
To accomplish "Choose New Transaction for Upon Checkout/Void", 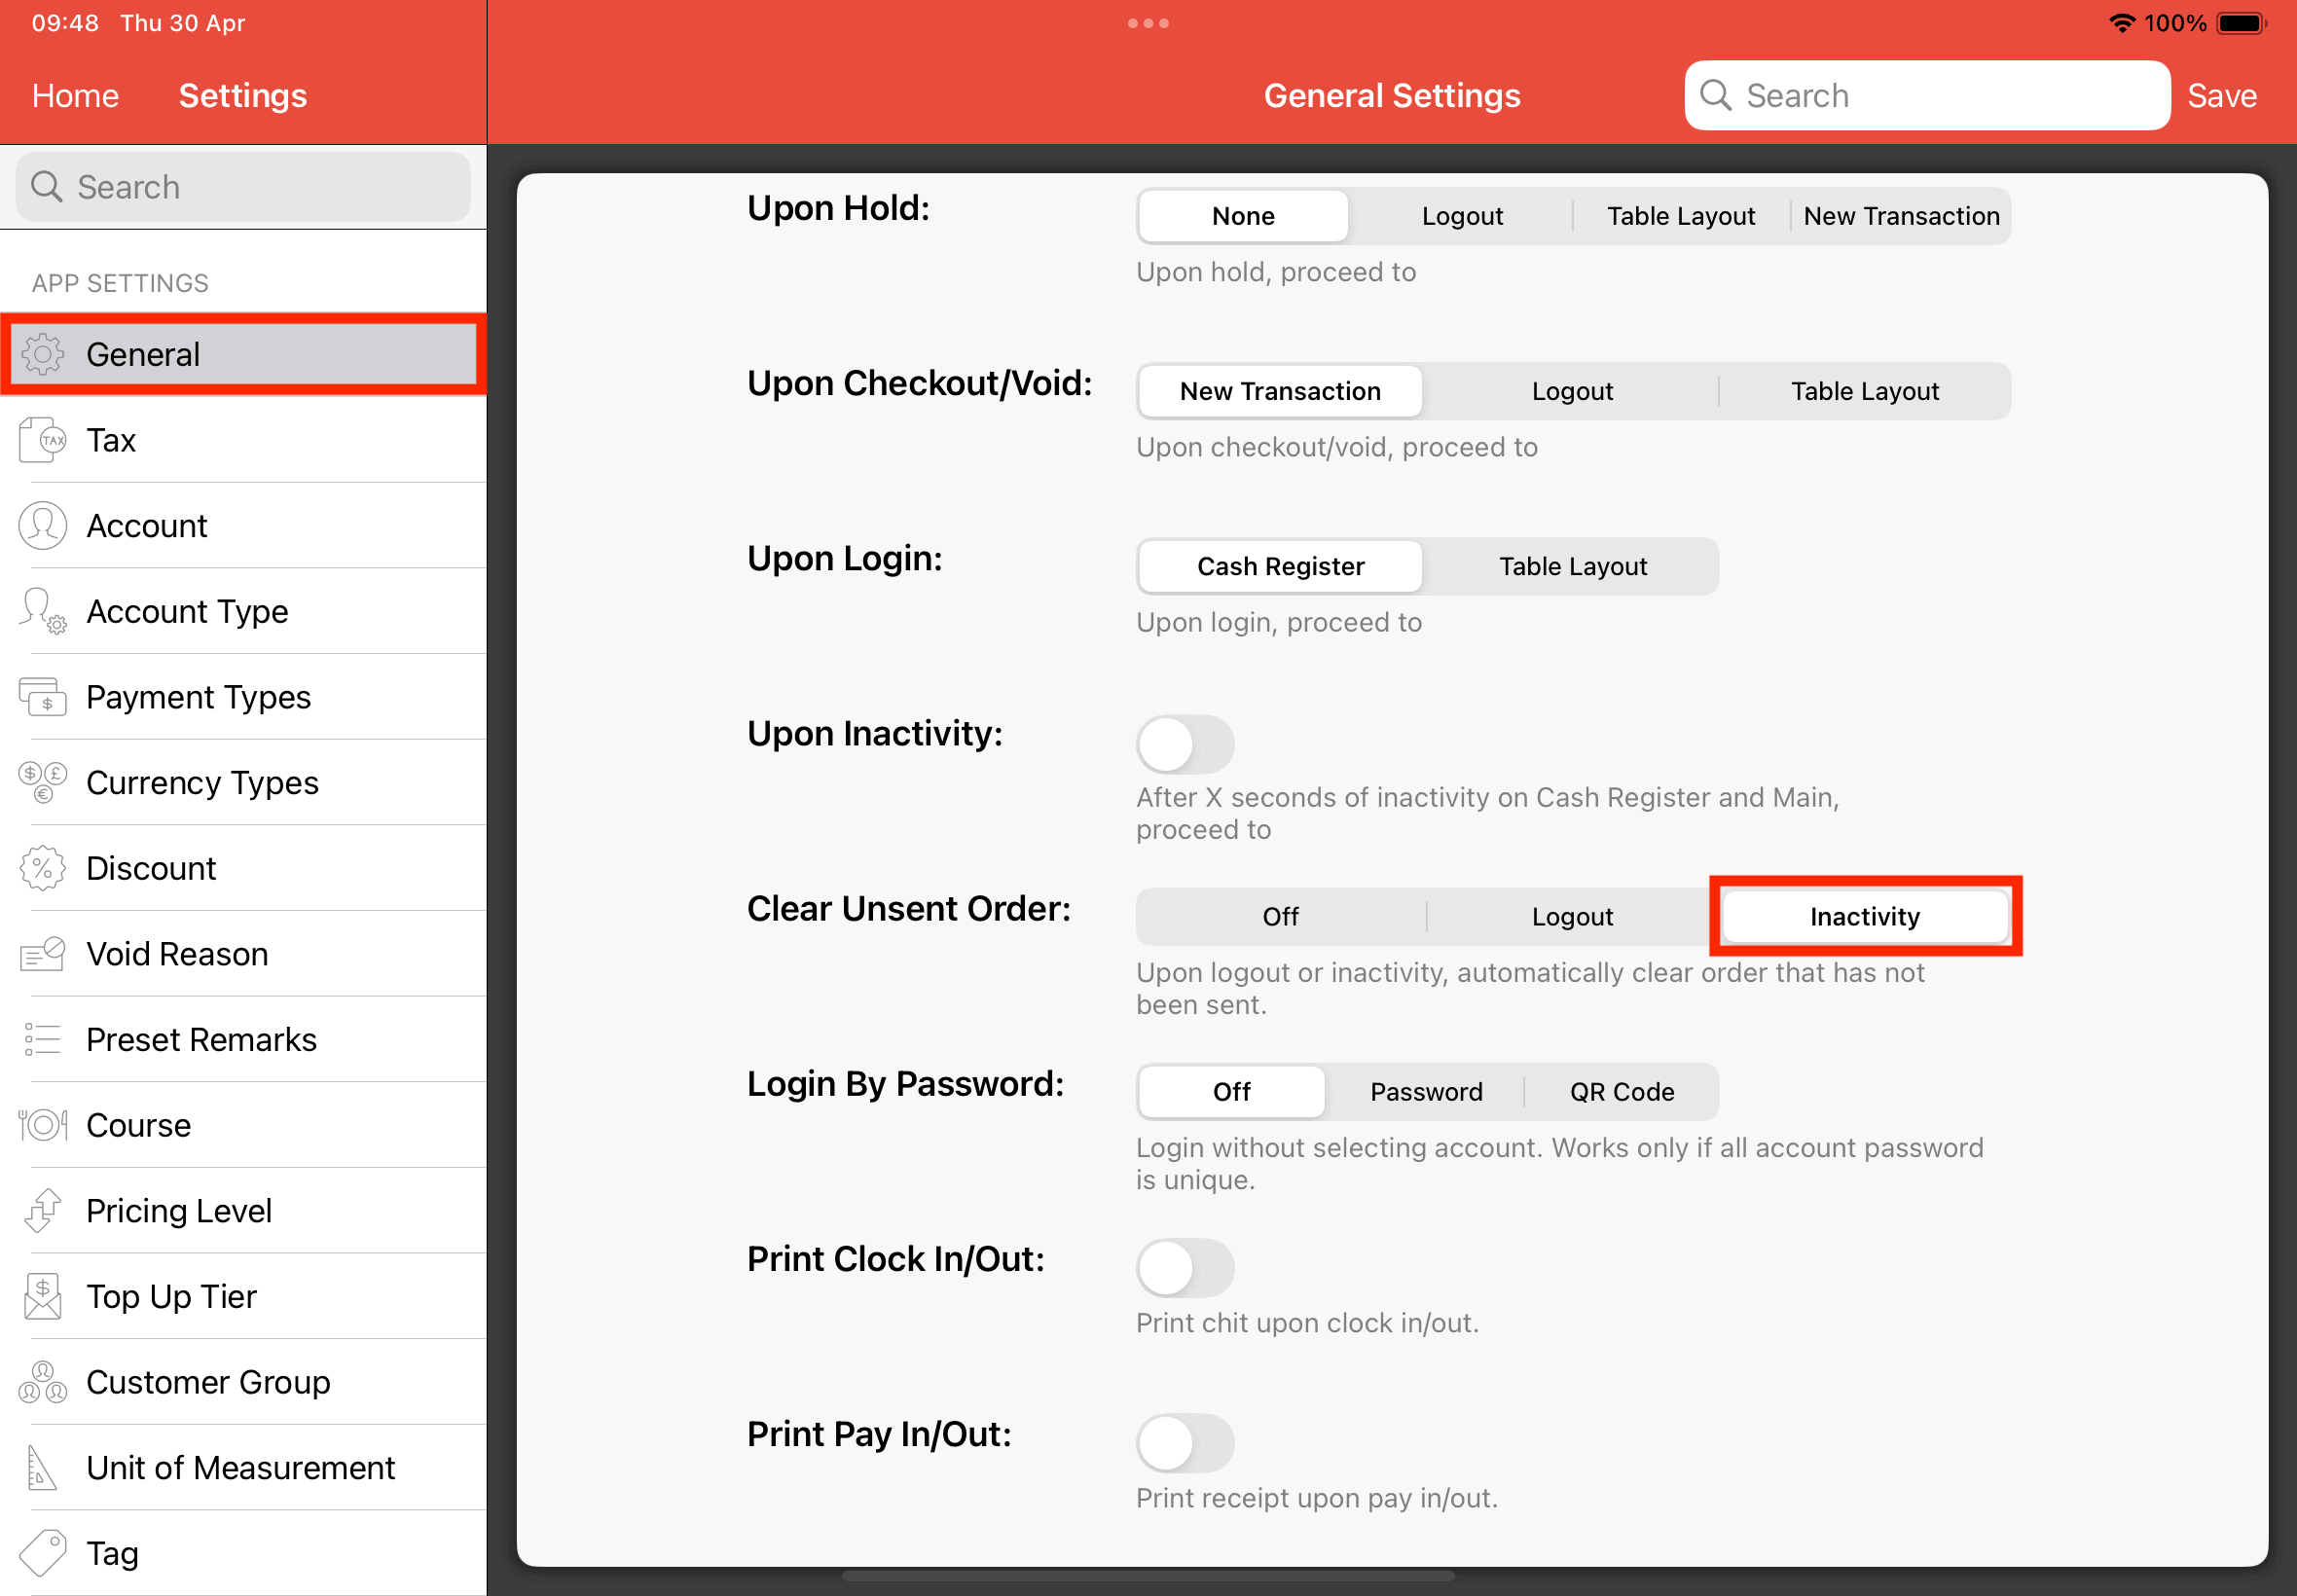I will pyautogui.click(x=1280, y=391).
